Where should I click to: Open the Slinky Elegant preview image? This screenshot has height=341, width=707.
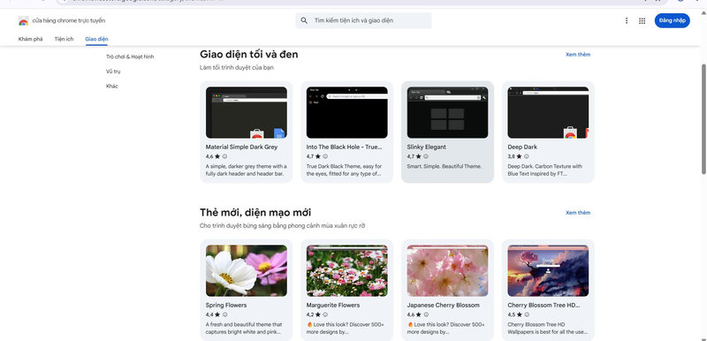tap(447, 112)
